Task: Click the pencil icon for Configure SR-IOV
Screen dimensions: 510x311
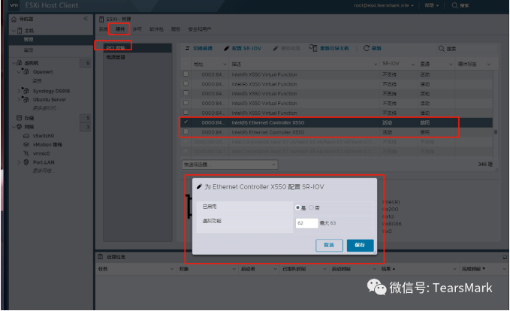Action: [227, 48]
